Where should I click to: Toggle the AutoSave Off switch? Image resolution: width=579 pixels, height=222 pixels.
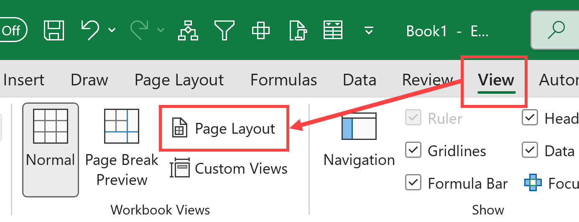(x=13, y=30)
